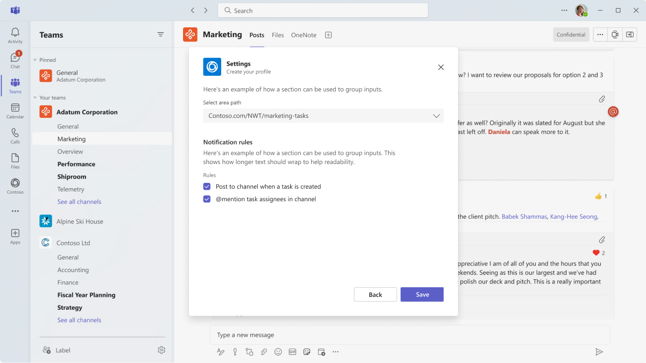
Task: Go forward with the right arrow
Action: click(206, 10)
